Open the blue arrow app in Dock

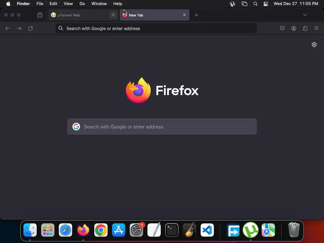[233, 230]
